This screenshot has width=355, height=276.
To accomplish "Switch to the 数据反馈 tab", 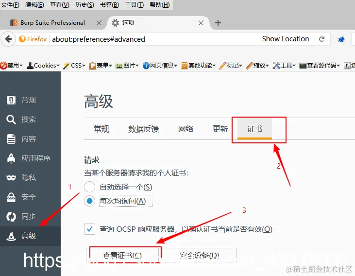I will coord(144,129).
